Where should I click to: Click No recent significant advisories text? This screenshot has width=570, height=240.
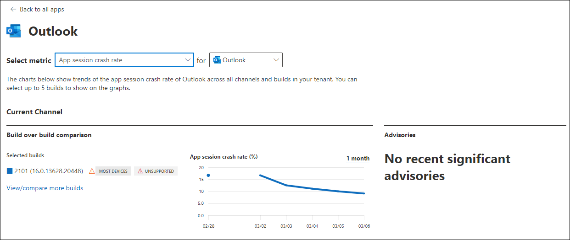[x=447, y=167]
